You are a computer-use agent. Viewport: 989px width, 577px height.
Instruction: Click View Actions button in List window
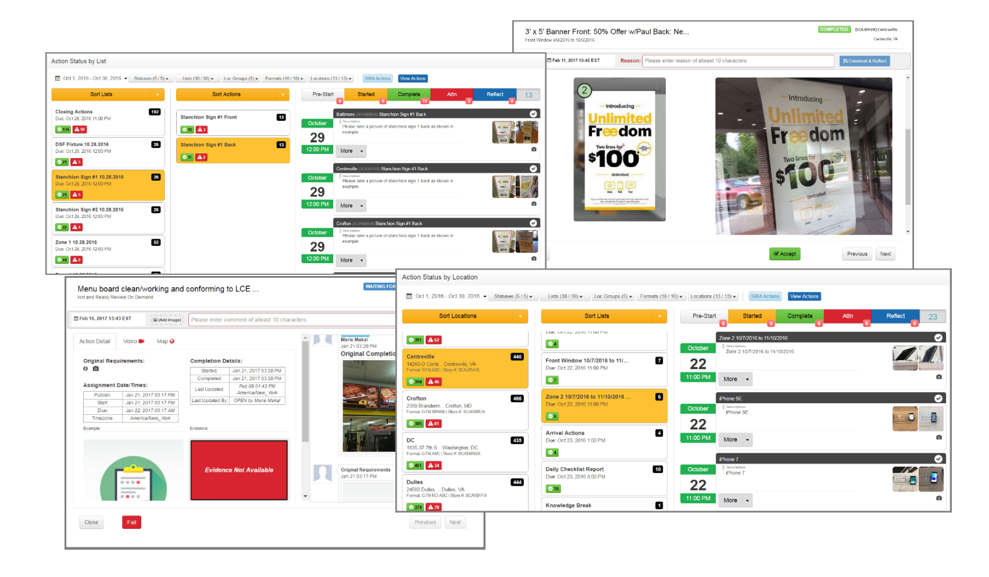[x=413, y=78]
